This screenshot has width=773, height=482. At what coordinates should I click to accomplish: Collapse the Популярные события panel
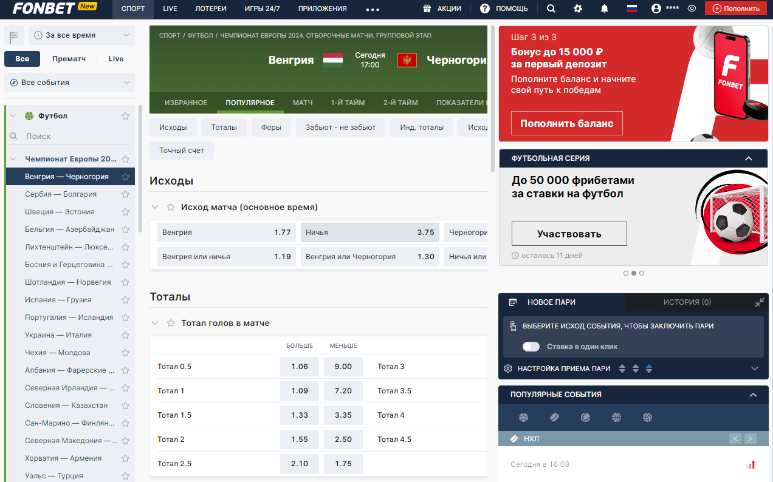(754, 395)
